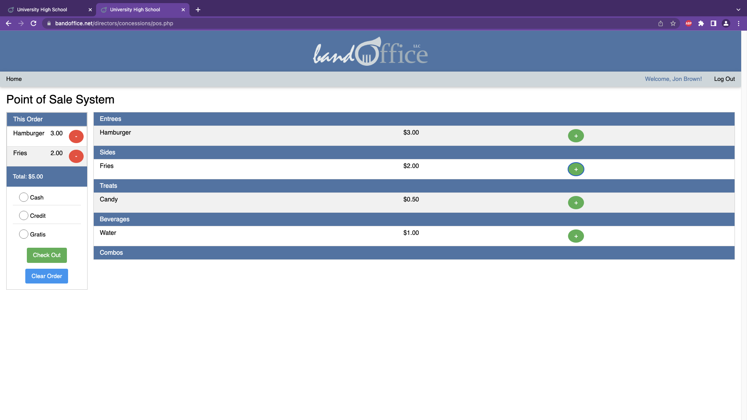
Task: Add a Hamburger with green plus
Action: click(576, 136)
